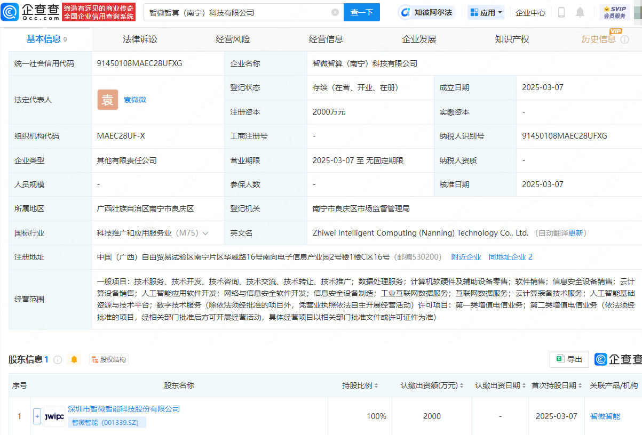Click 存续（在营、开业、在册） status
Viewport: 642px width, 435px height.
(355, 87)
